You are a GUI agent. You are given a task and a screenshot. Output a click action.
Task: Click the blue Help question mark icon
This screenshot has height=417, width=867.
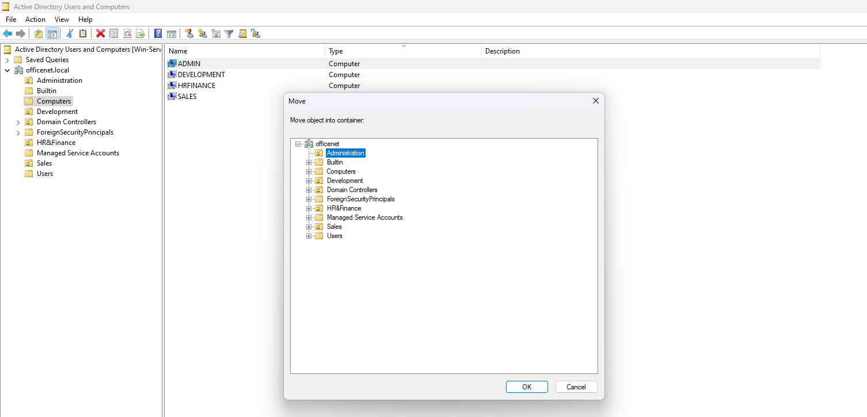click(x=158, y=33)
